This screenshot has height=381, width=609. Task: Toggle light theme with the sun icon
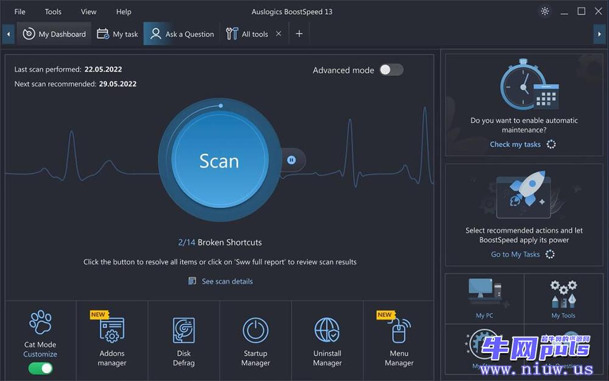tap(545, 11)
